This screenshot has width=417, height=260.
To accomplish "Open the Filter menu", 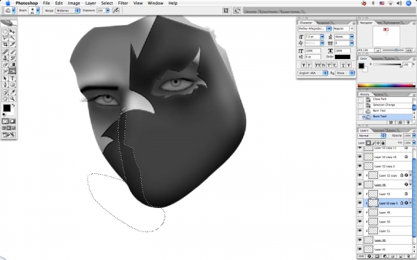I will 123,3.
